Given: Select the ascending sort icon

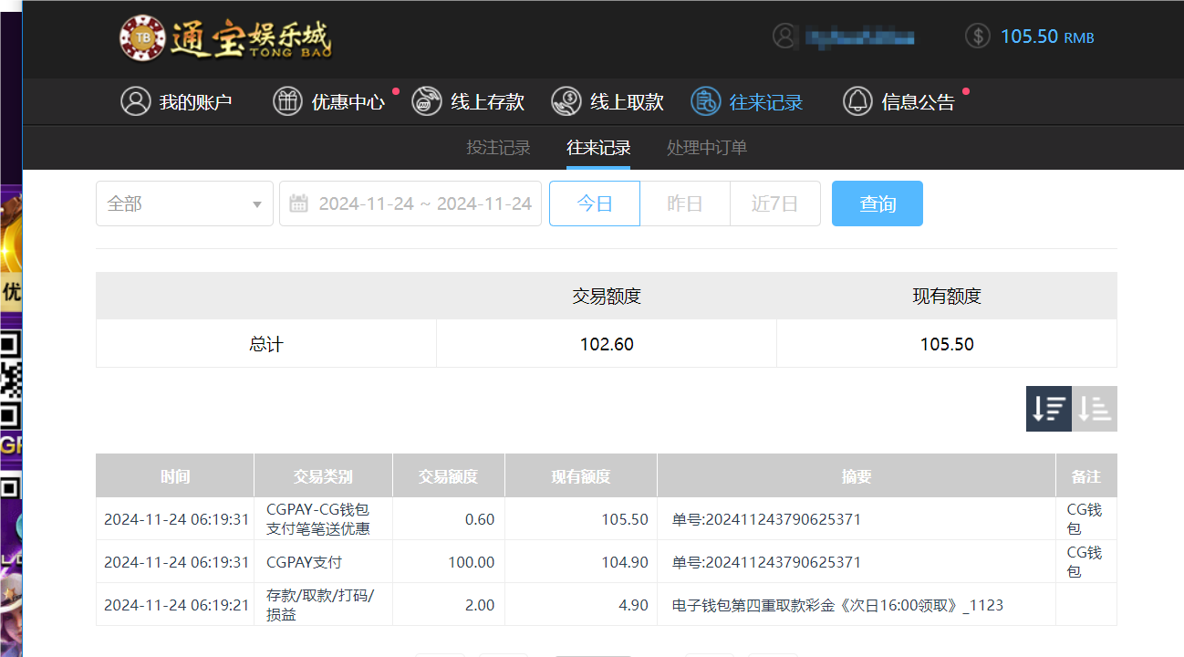Looking at the screenshot, I should pos(1095,409).
